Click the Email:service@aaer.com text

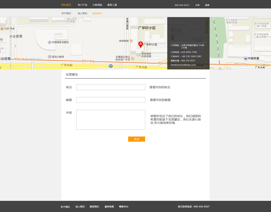pyautogui.click(x=183, y=65)
